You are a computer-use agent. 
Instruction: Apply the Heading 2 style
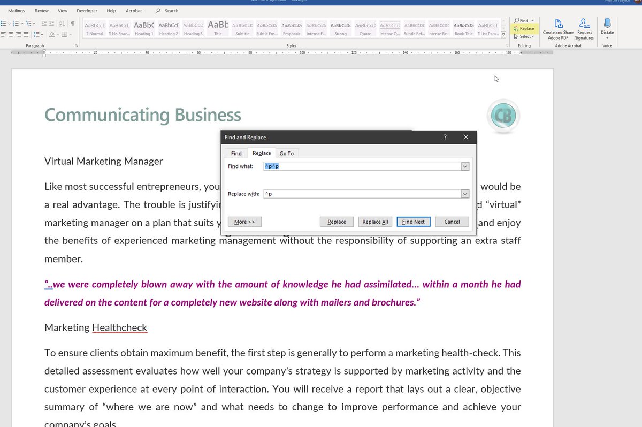[x=168, y=29]
